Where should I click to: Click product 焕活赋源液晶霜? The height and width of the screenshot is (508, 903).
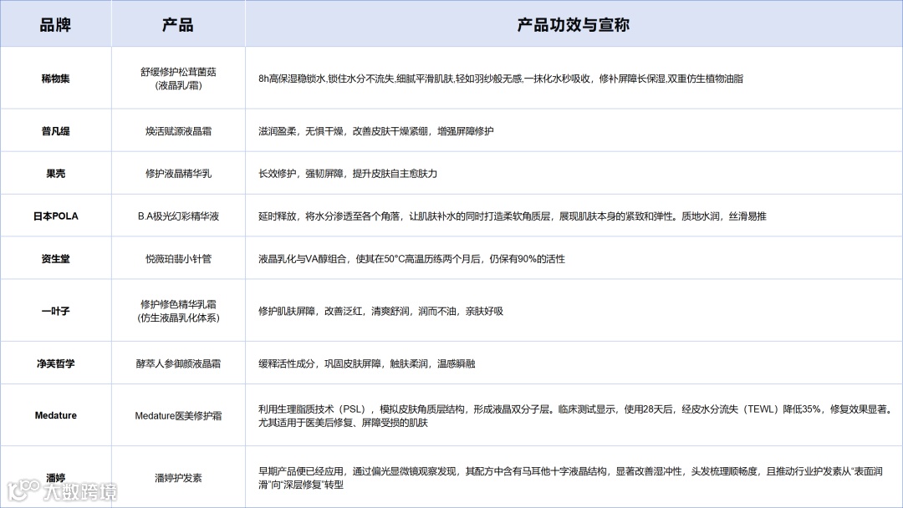click(178, 131)
